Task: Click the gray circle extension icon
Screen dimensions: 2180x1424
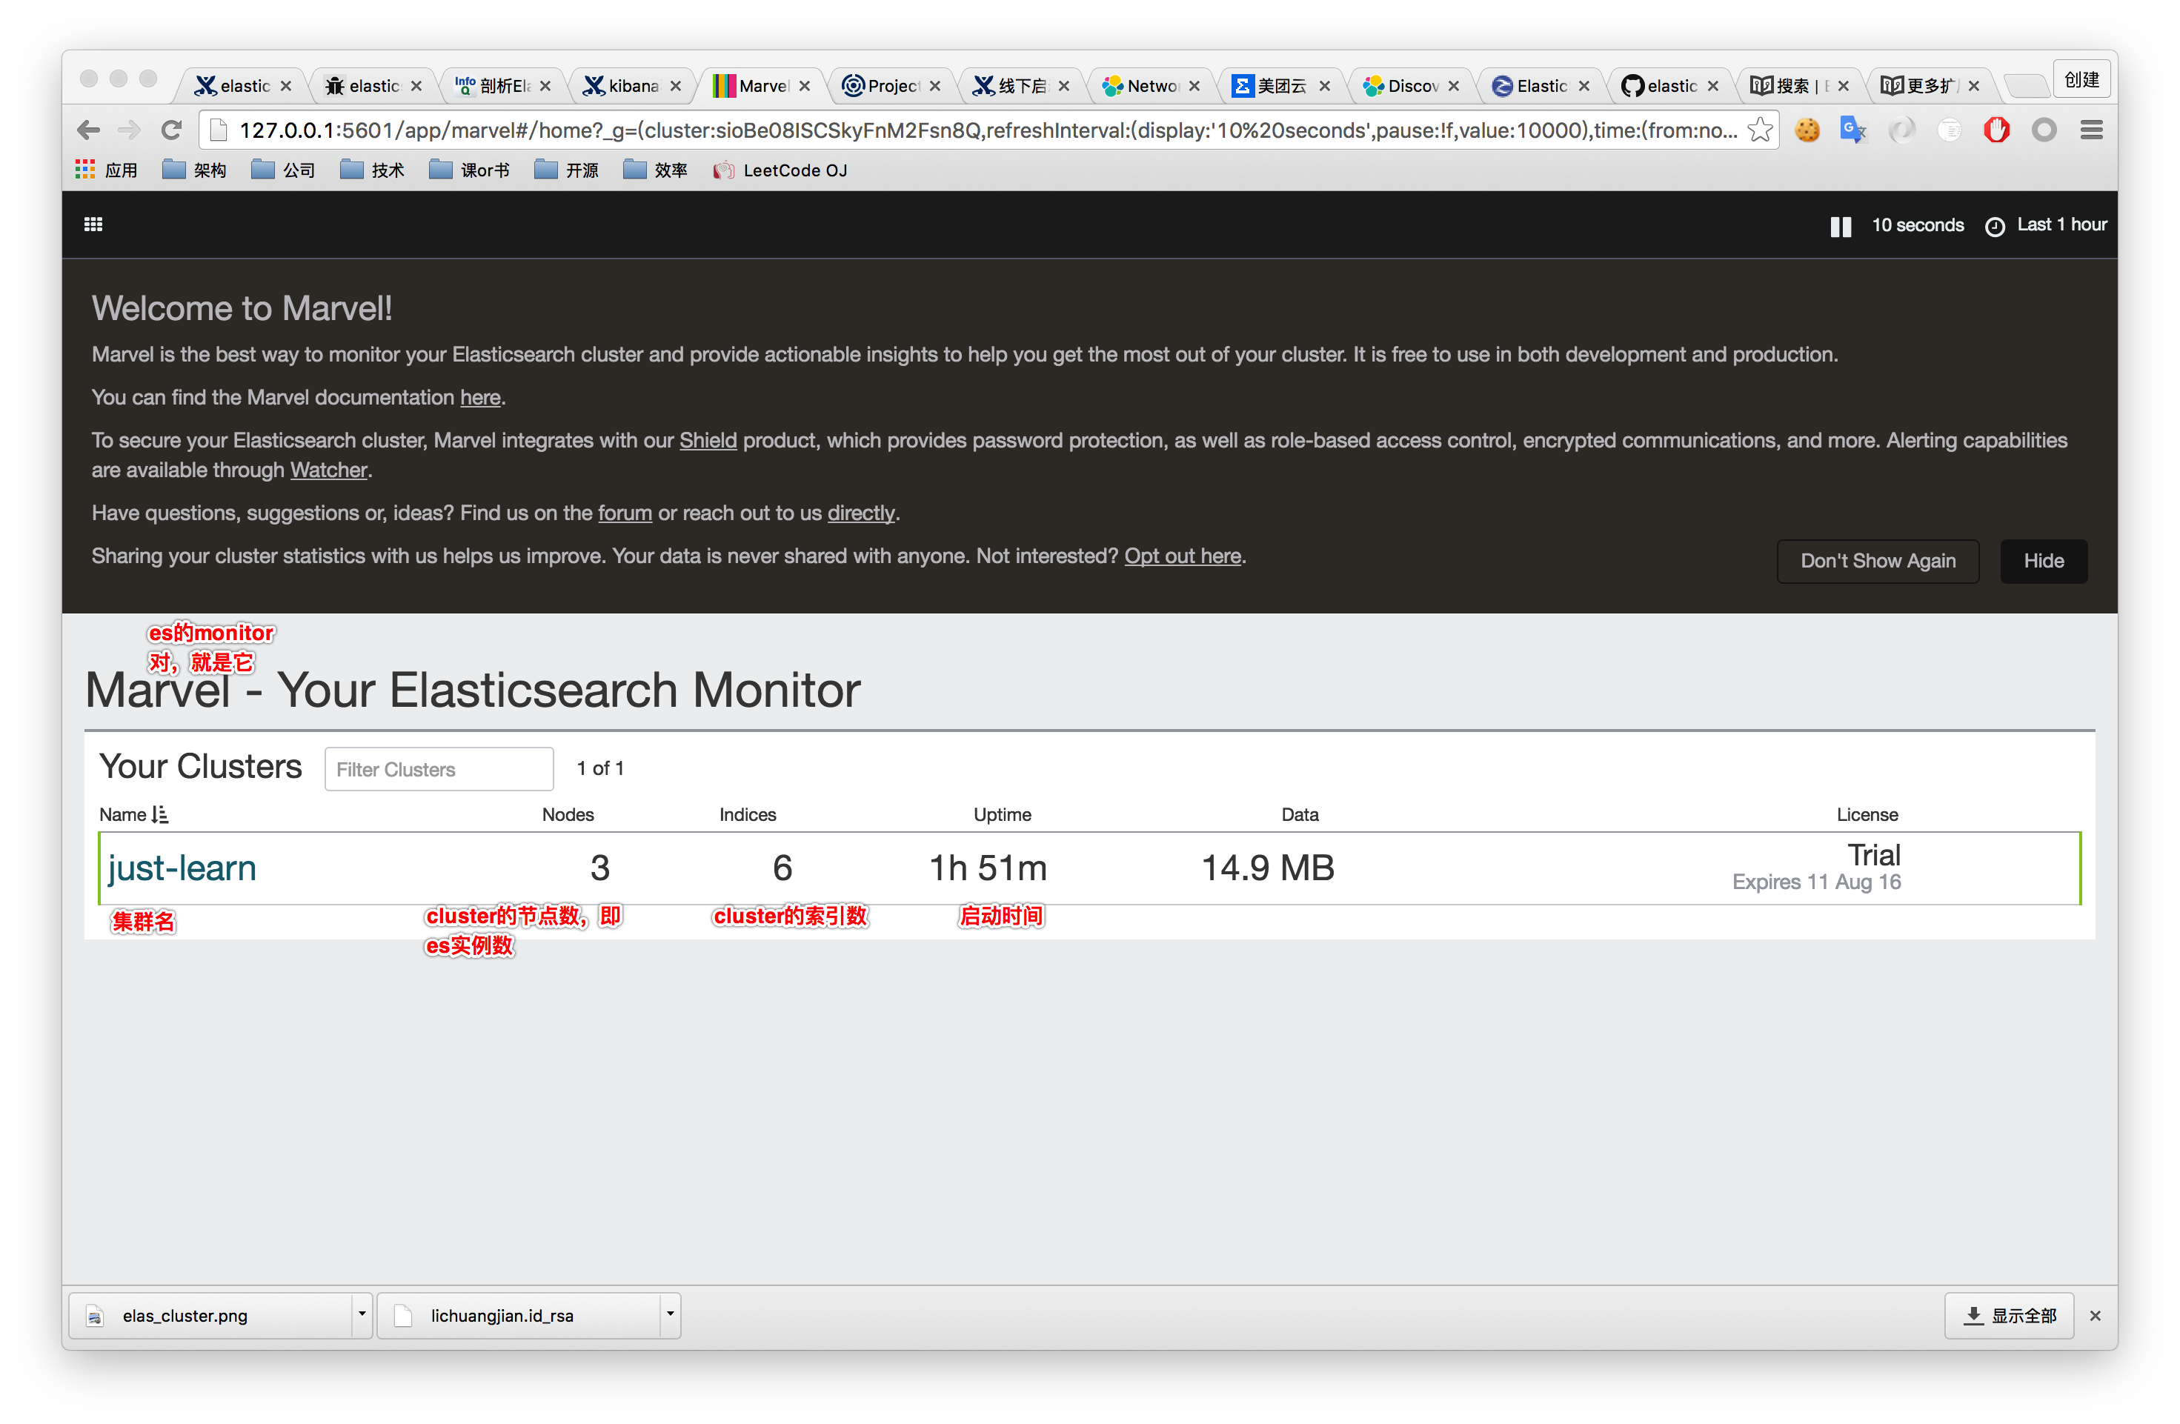Action: (x=2044, y=130)
